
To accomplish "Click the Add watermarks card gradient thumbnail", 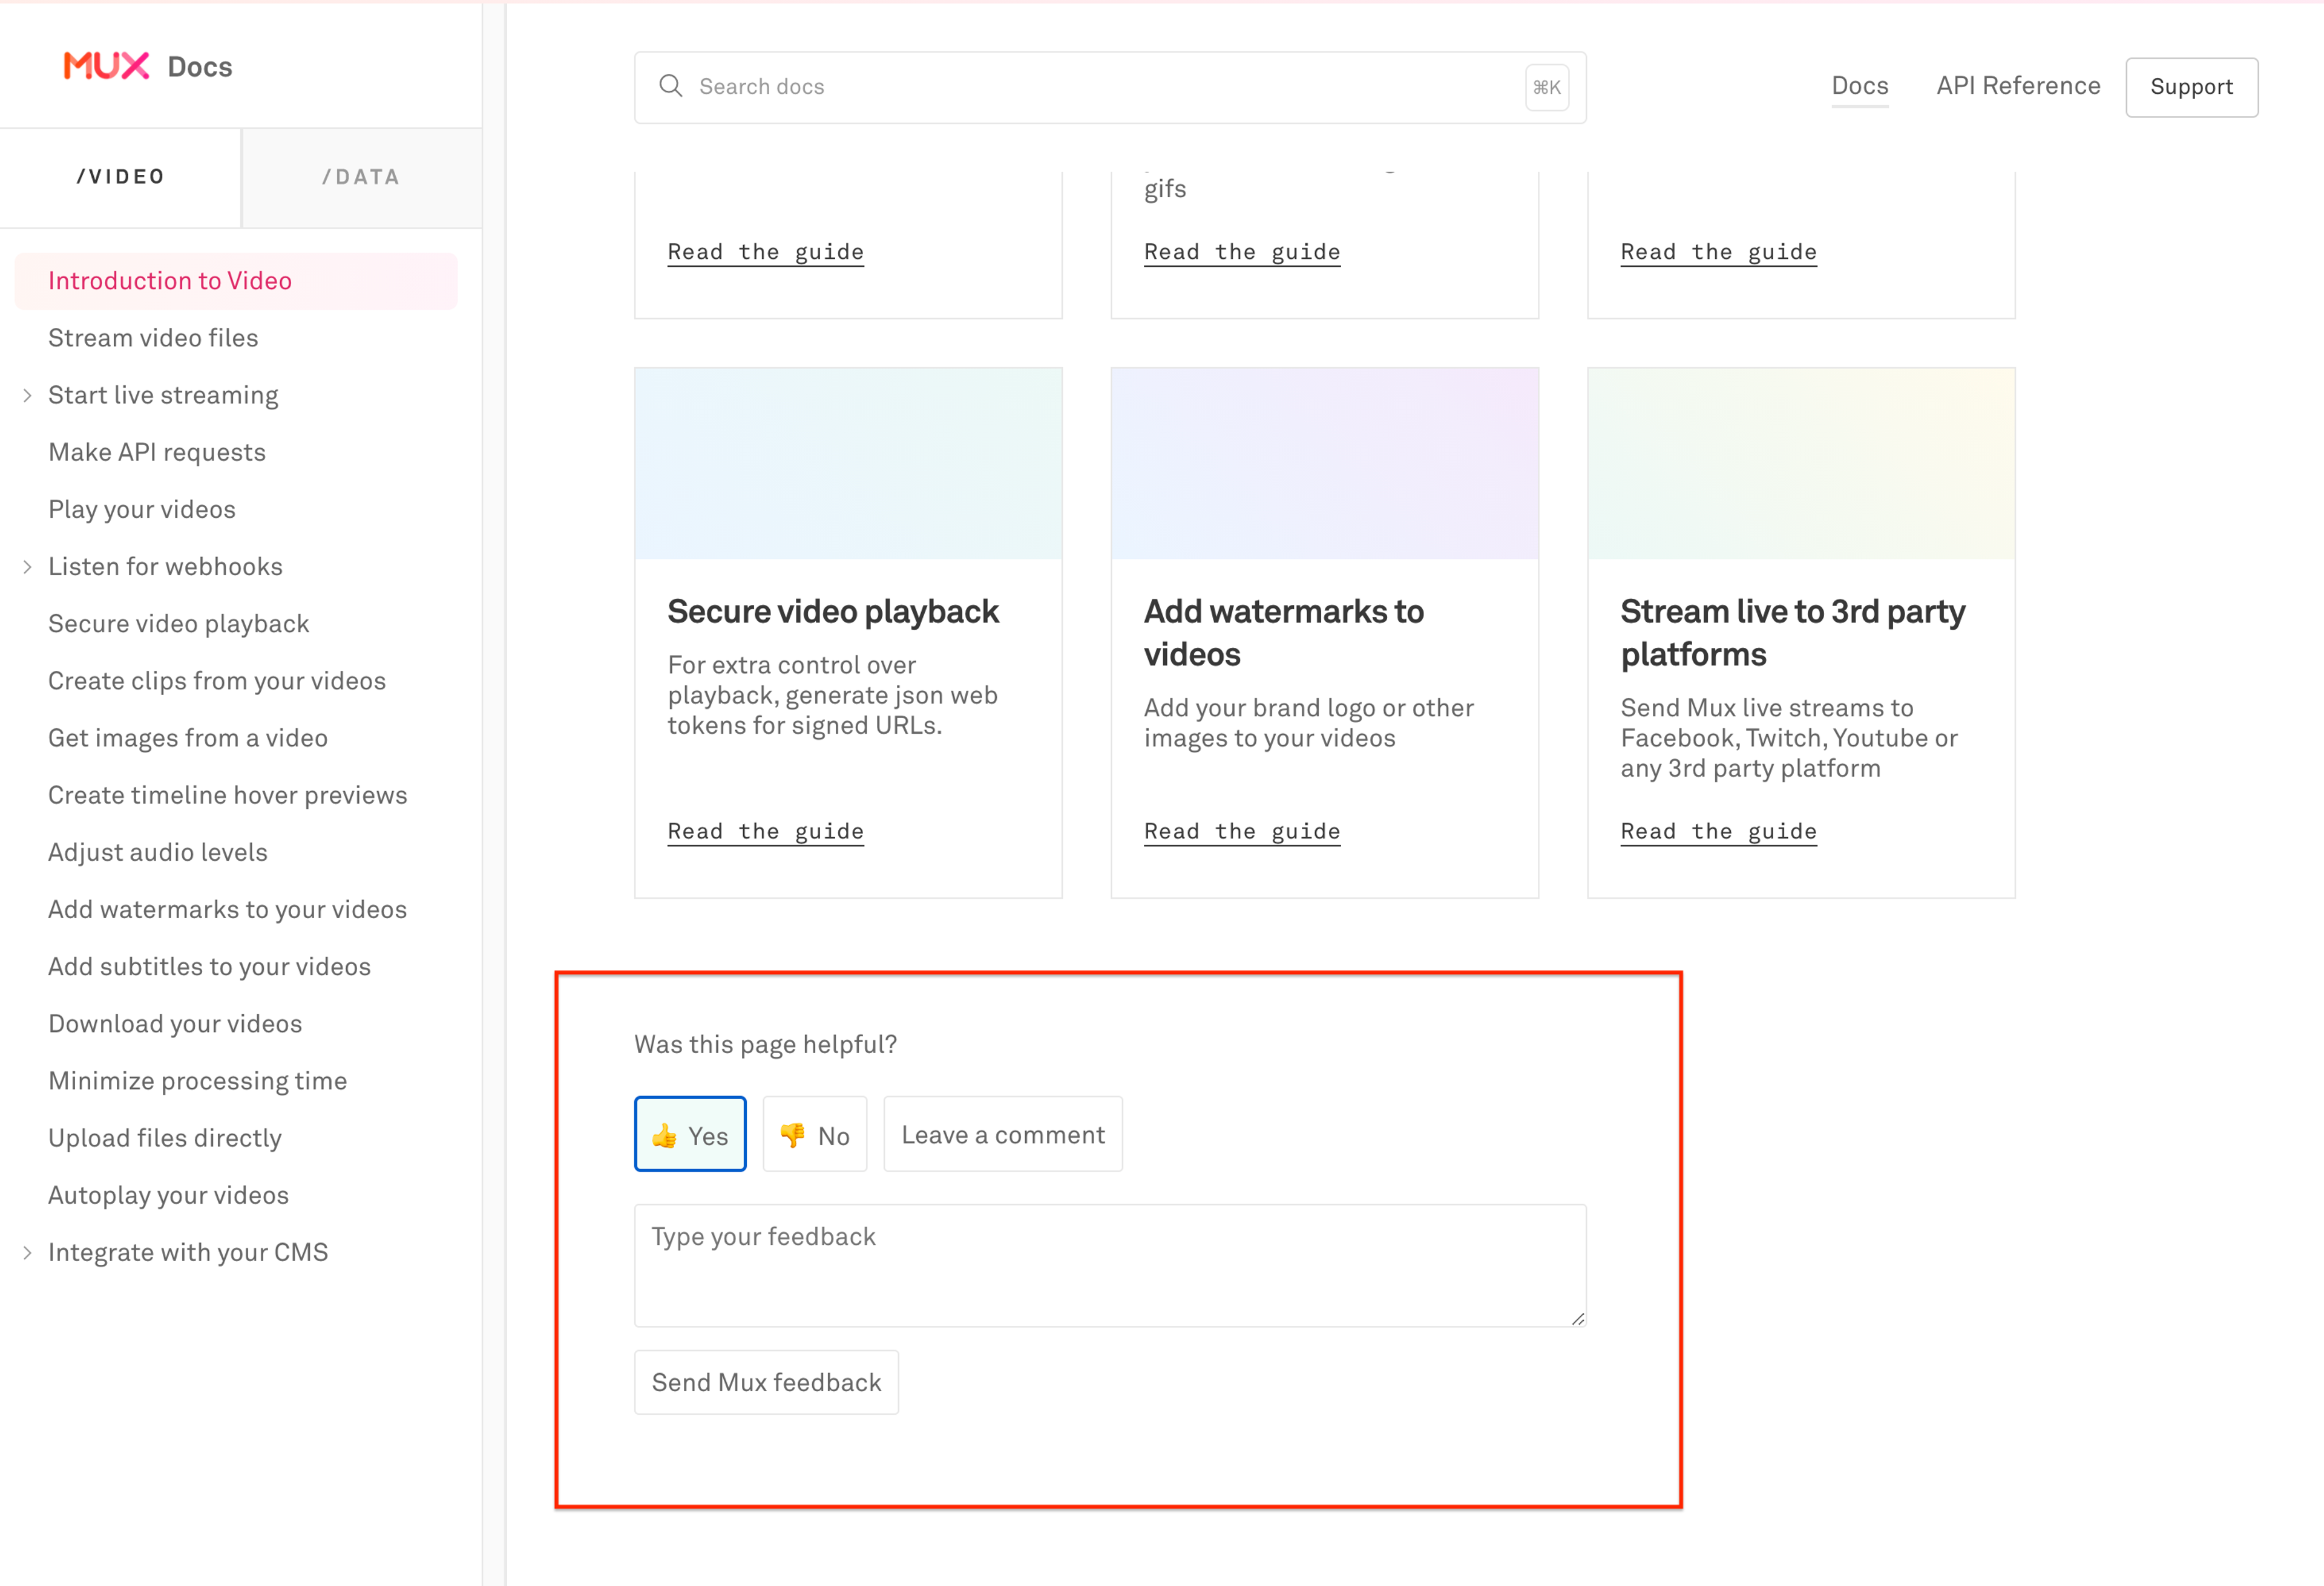I will (x=1324, y=463).
